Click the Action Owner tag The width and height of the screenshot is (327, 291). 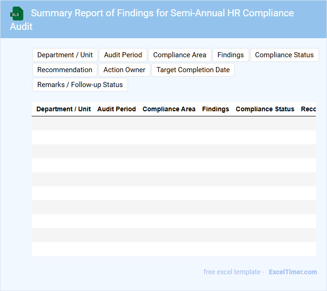point(124,70)
